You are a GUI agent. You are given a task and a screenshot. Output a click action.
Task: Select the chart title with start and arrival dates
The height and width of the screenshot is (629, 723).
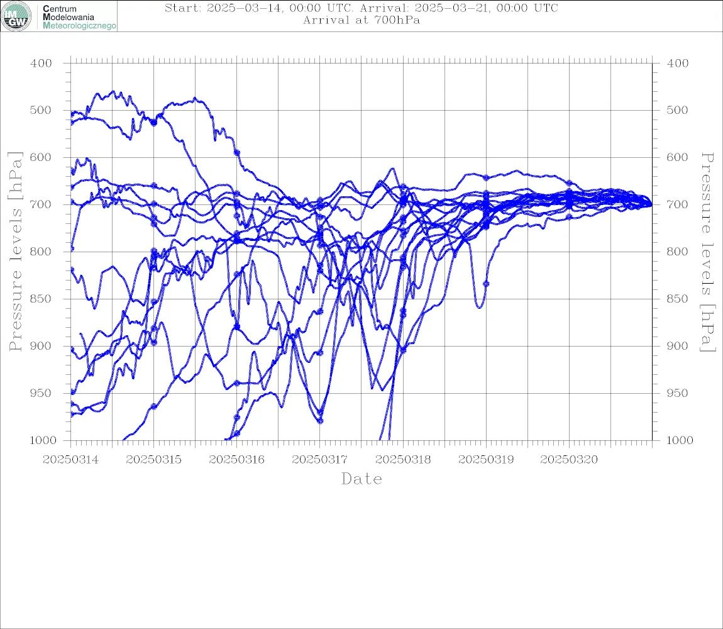(361, 8)
